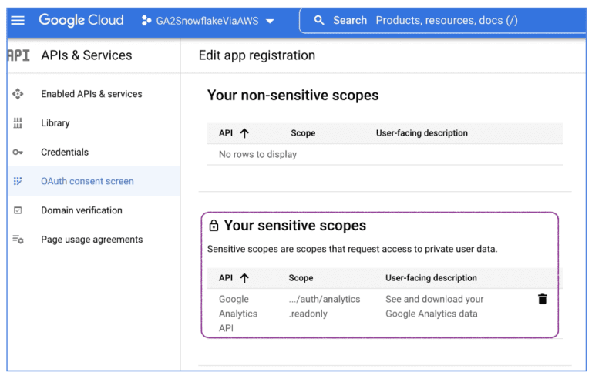Click the non-sensitive scopes sort arrow
The height and width of the screenshot is (379, 592).
tap(244, 133)
